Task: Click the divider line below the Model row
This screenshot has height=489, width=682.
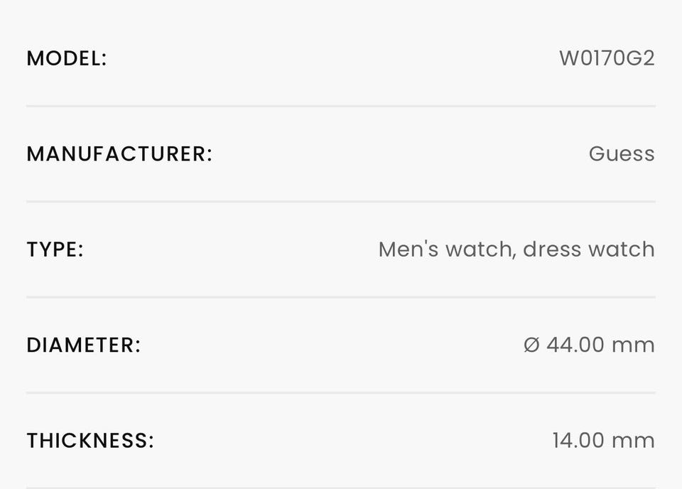Action: point(341,106)
